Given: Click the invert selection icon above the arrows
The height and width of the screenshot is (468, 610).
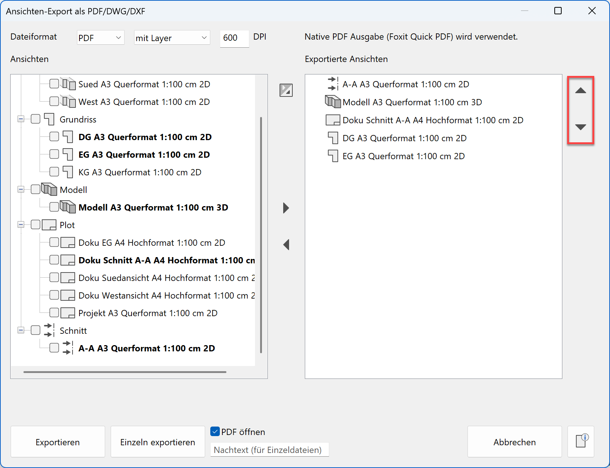Looking at the screenshot, I should 286,90.
